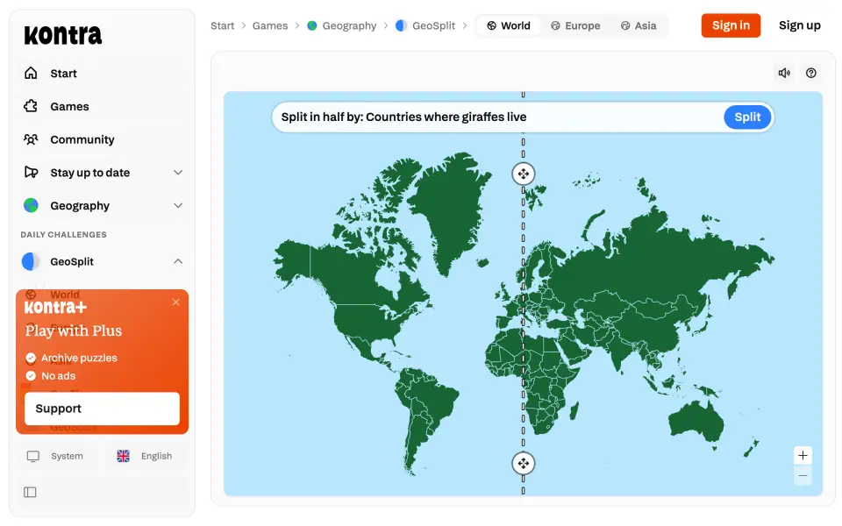Image resolution: width=842 pixels, height=526 pixels.
Task: Click the Stay up to date megaphone icon
Action: point(32,173)
